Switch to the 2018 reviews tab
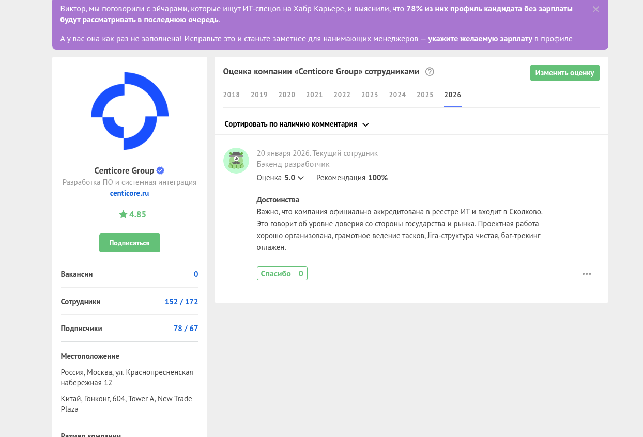Viewport: 643px width, 437px height. [x=232, y=95]
